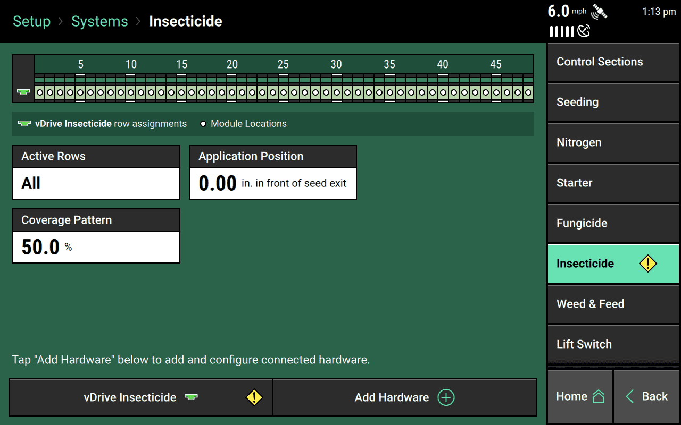
Task: Select row 5 module circle in diagram
Action: point(80,92)
